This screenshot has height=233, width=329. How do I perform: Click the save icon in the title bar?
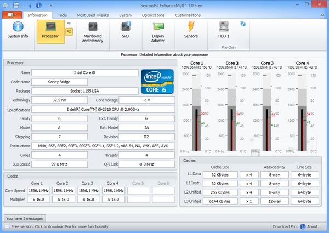[x=16, y=5]
